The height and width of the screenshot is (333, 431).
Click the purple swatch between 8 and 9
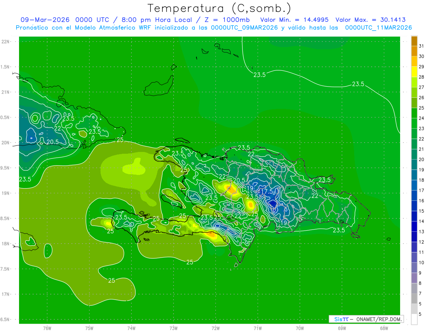414,278
